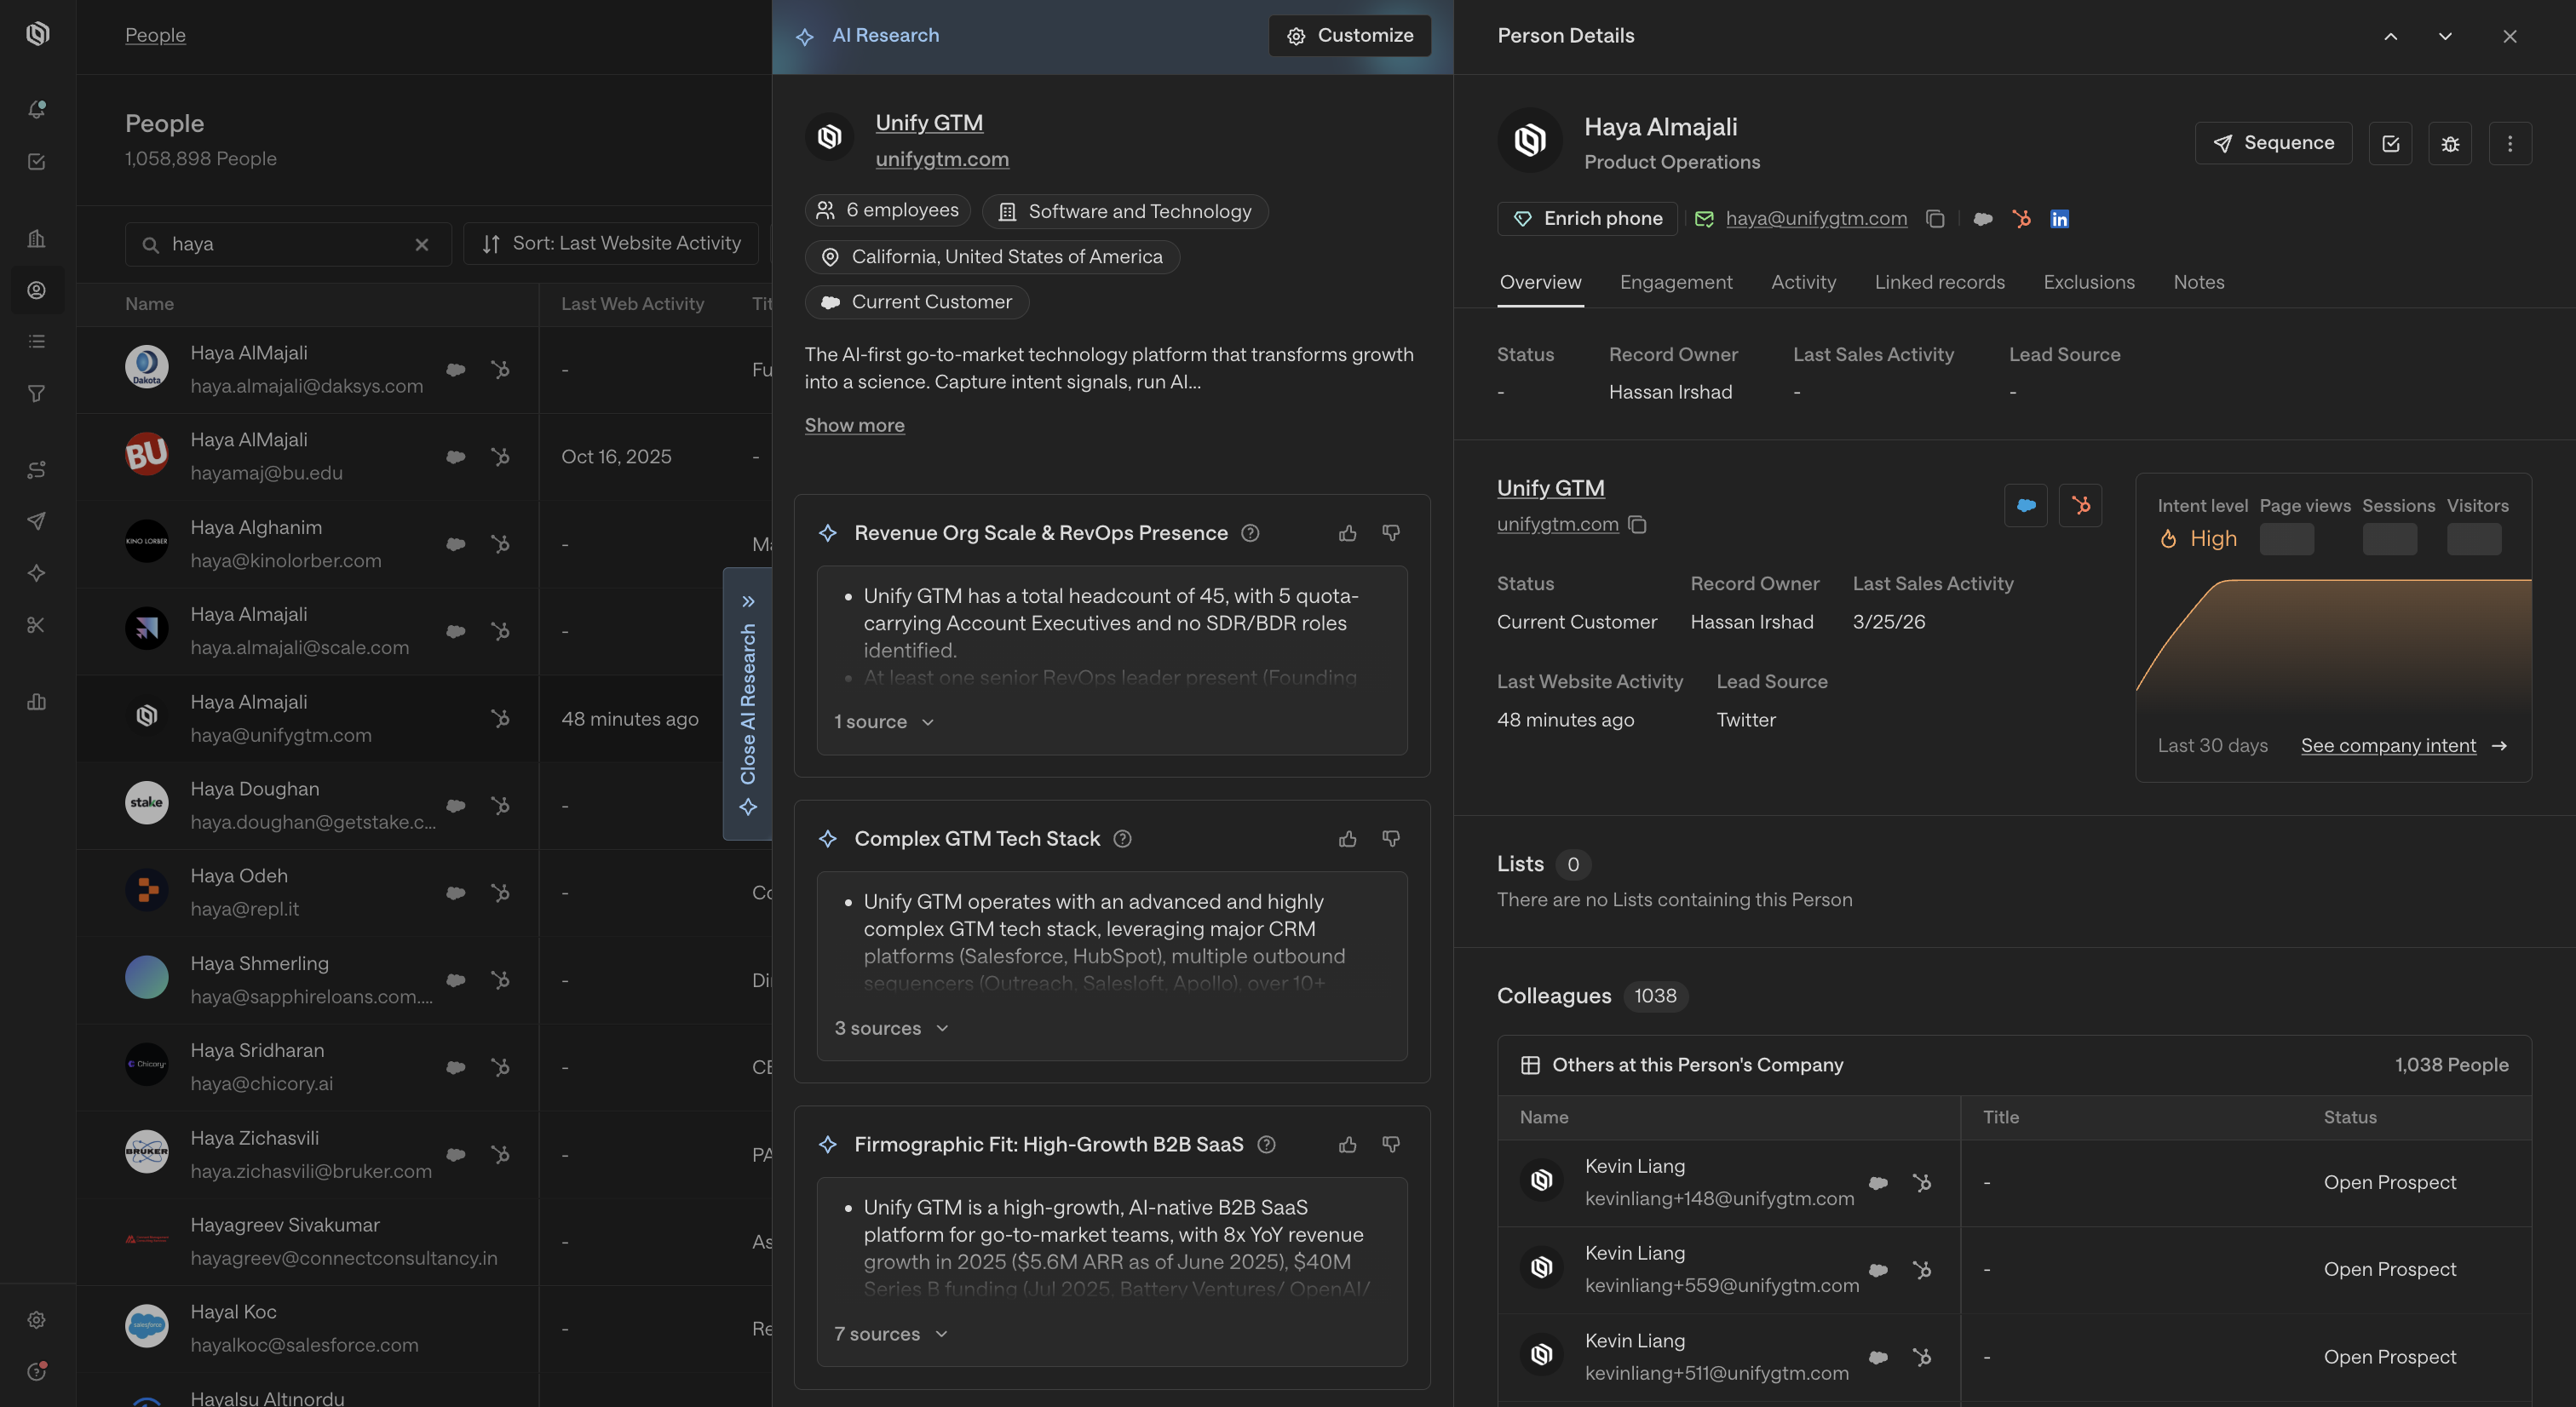Click HubSpot icon on haya@unifygtm.com list row

point(501,718)
